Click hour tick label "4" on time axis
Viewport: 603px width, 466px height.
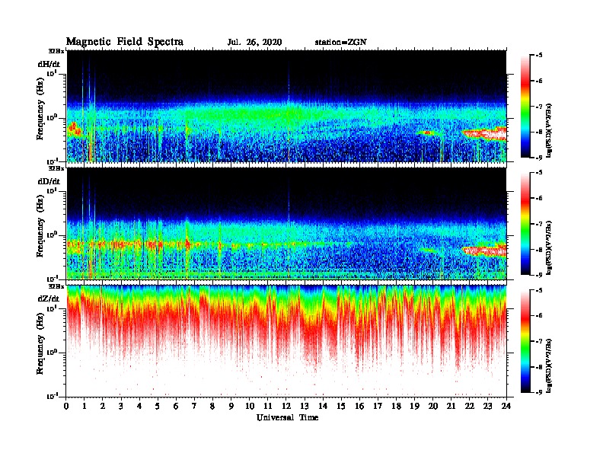[139, 407]
